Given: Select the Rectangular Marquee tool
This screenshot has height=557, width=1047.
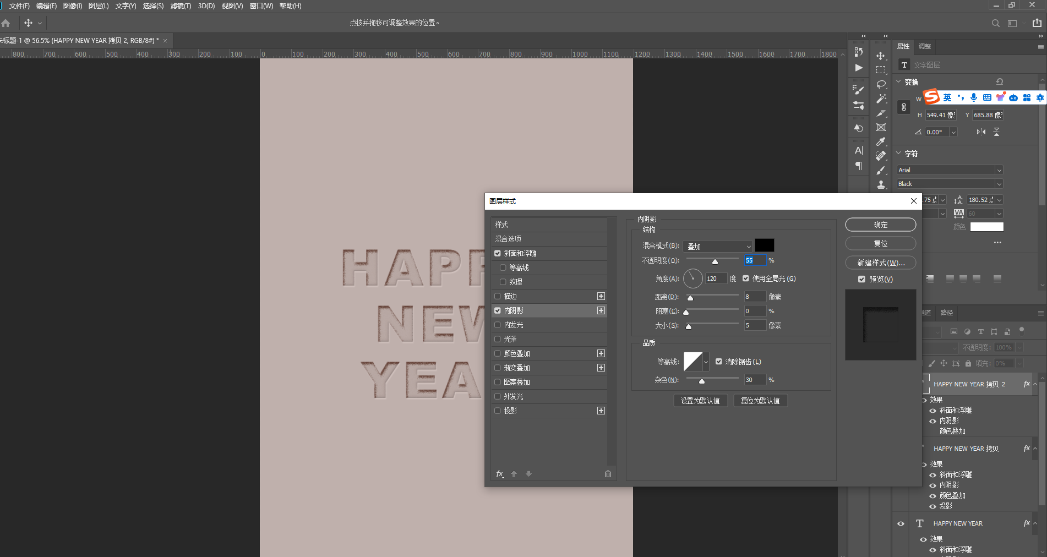Looking at the screenshot, I should pyautogui.click(x=881, y=70).
